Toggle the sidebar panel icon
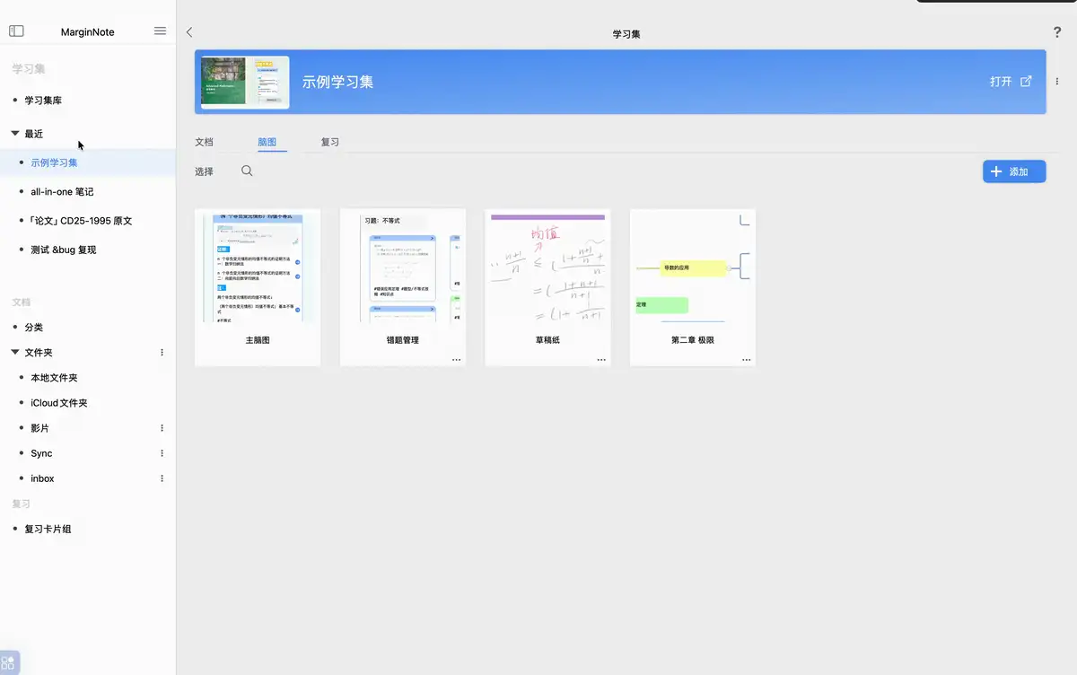Screen dimensions: 1077x675 [16, 31]
